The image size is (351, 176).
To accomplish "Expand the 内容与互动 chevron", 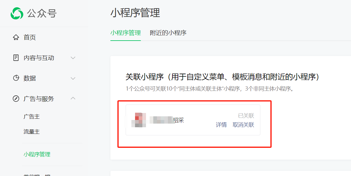I will (73, 58).
